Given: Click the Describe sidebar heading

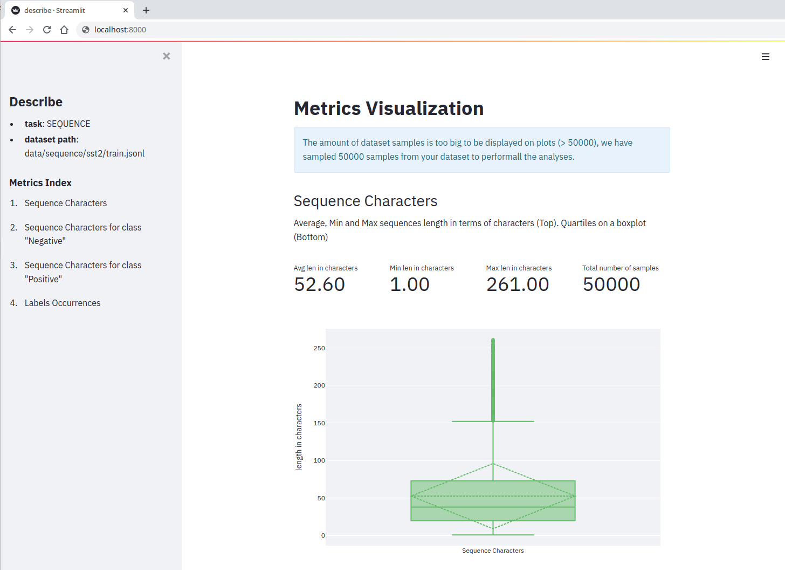Looking at the screenshot, I should coord(36,102).
